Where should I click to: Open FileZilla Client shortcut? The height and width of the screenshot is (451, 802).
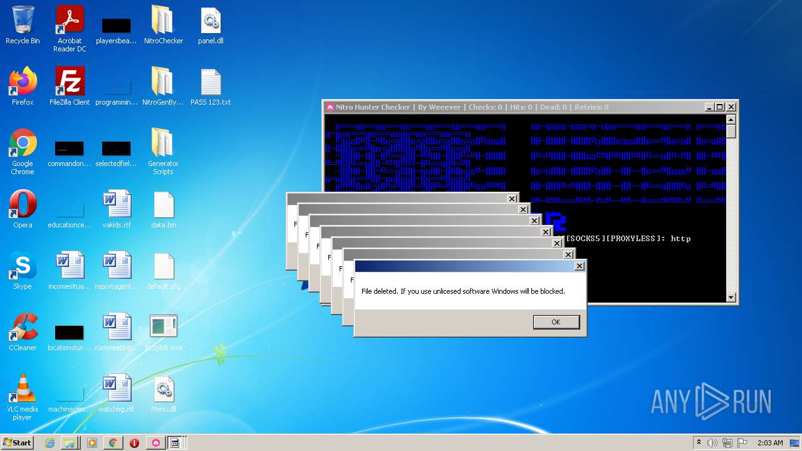pos(70,87)
